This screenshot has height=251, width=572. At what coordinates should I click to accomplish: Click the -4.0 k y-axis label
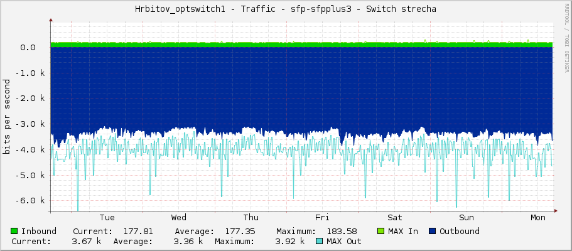30,149
